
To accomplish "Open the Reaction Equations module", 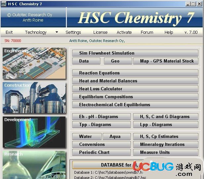I will pos(135,73).
